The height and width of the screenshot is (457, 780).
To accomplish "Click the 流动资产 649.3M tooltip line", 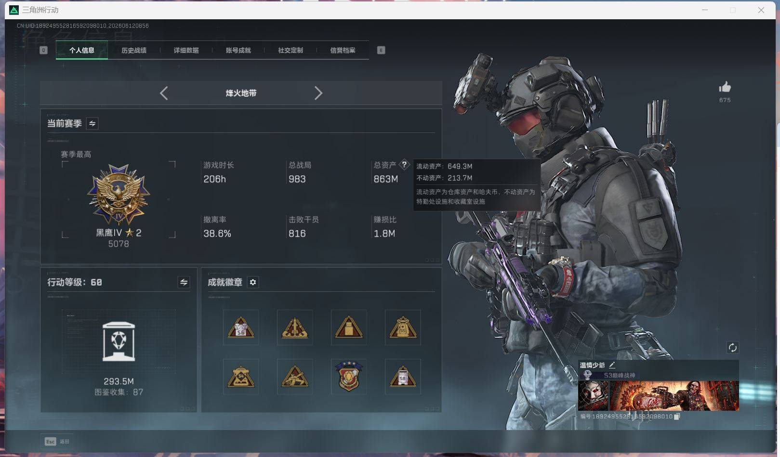I will 444,166.
